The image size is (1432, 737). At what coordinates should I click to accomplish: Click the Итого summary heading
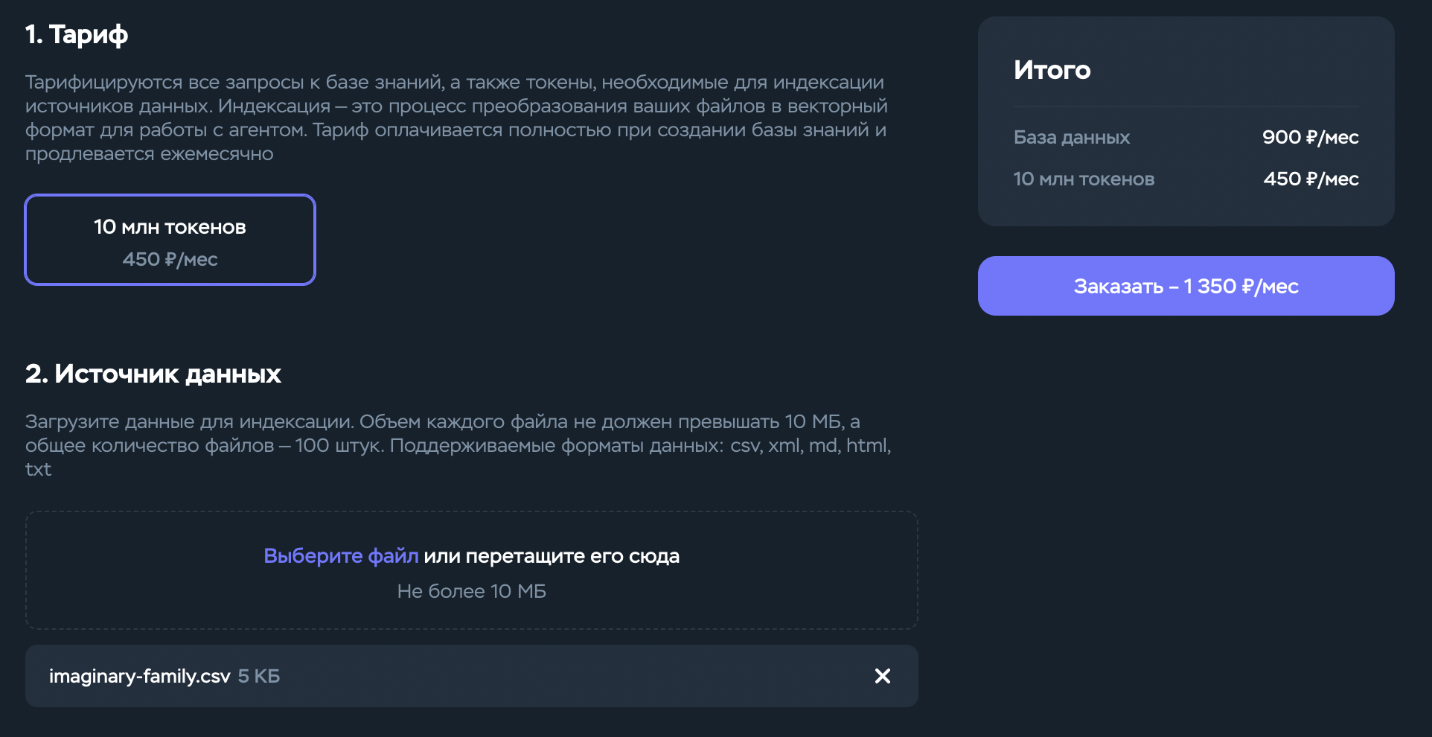click(x=1052, y=70)
